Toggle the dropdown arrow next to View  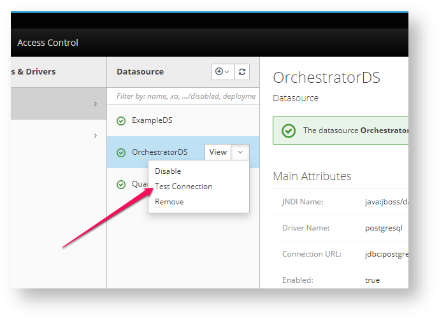pyautogui.click(x=240, y=152)
